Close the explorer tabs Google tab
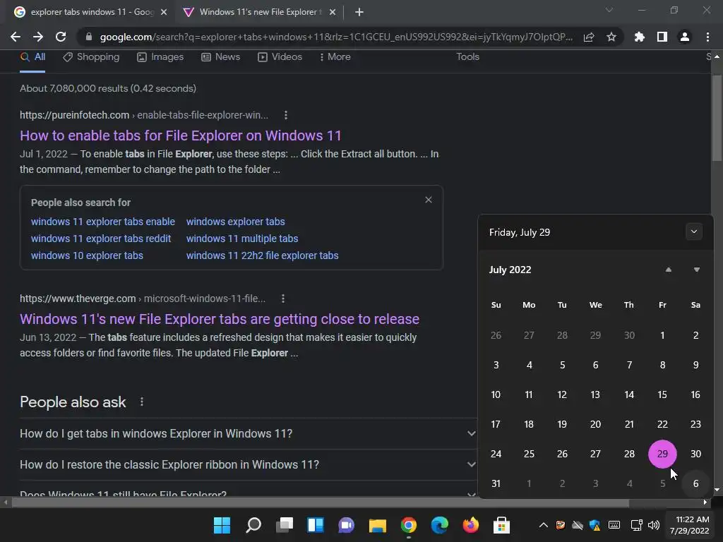 164,13
